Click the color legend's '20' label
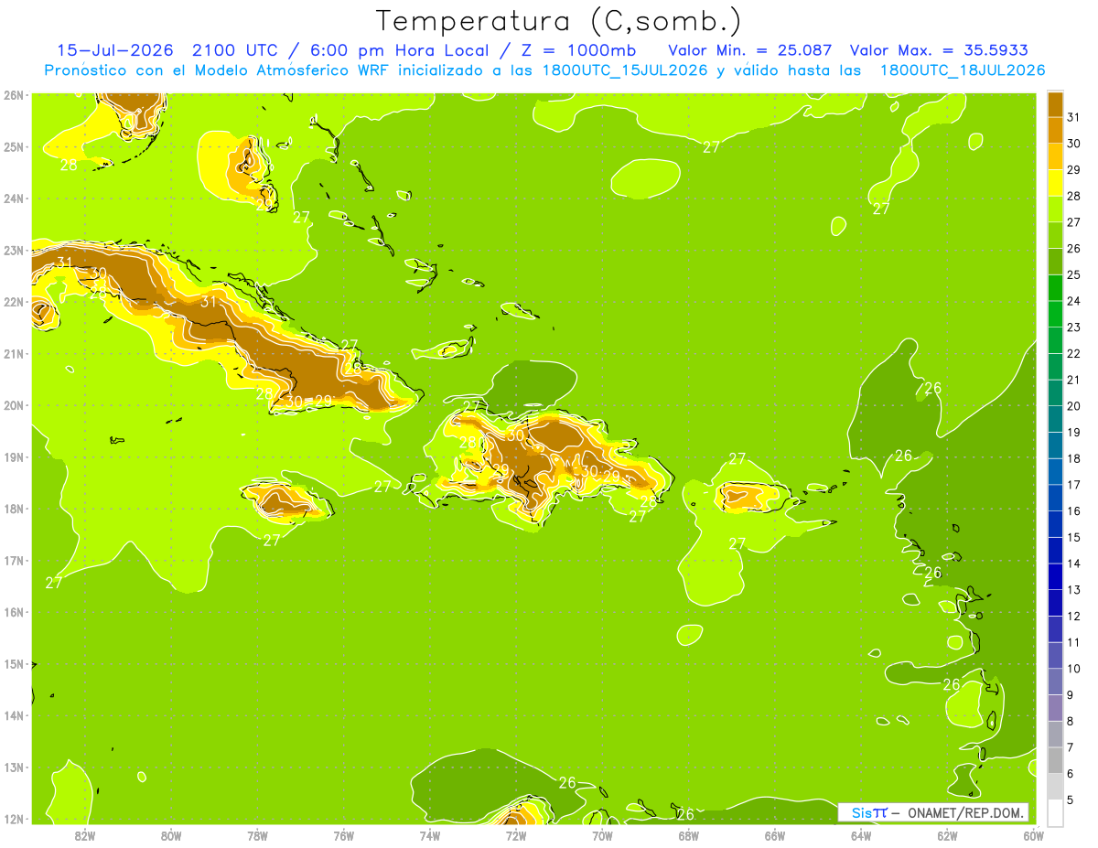1098x848 pixels. pos(1074,406)
